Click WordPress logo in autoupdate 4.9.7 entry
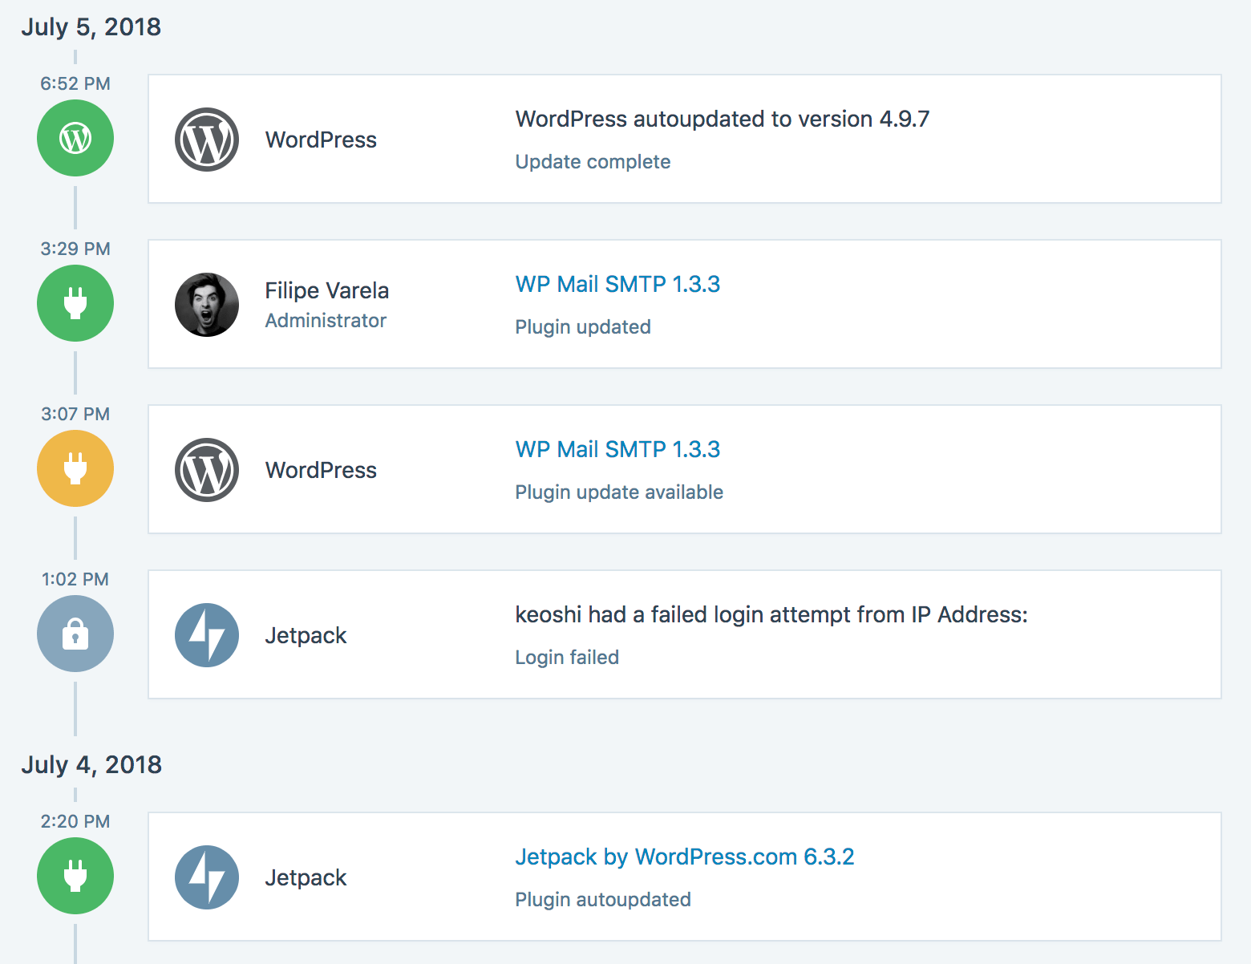Screen dimensions: 1251x964 pos(207,140)
